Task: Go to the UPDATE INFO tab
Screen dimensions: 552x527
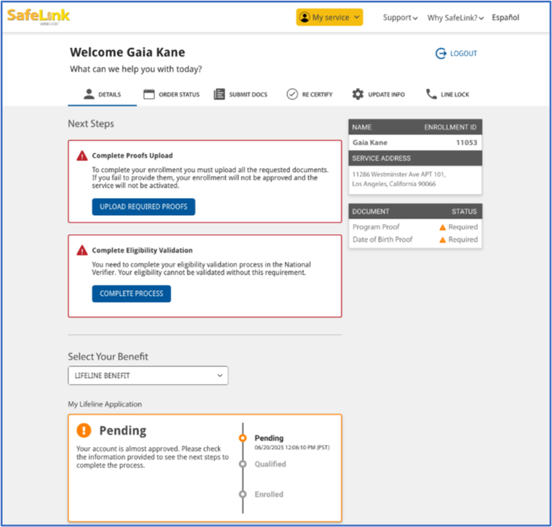Action: (379, 94)
